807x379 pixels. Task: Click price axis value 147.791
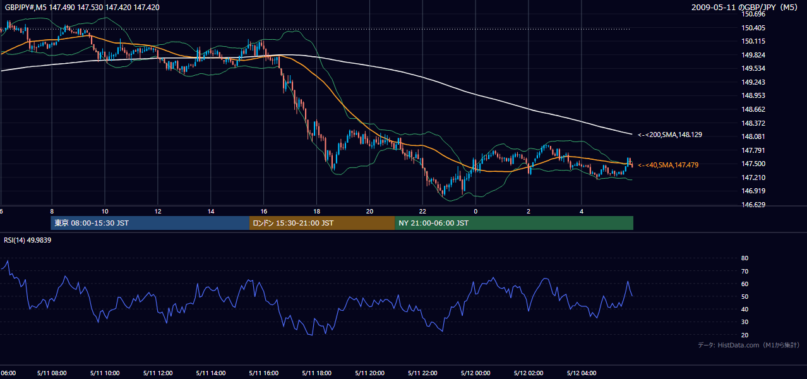click(x=753, y=150)
